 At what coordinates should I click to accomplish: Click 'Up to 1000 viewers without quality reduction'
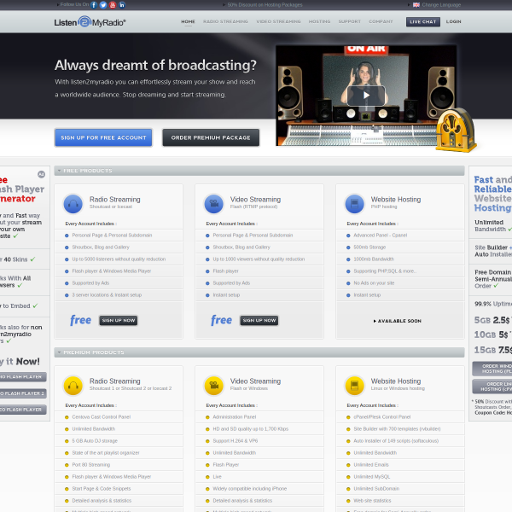259,259
